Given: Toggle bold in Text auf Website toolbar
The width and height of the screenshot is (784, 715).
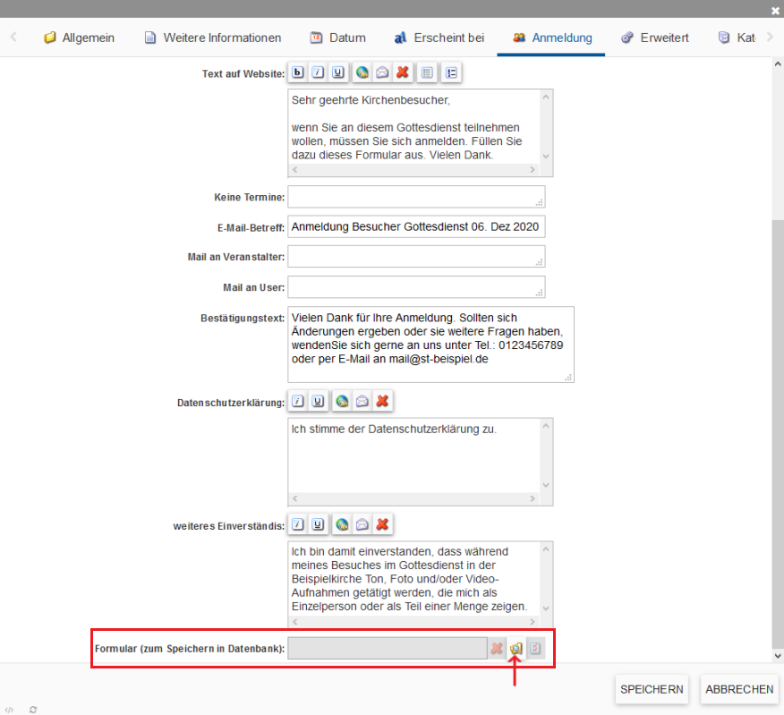Looking at the screenshot, I should 298,72.
